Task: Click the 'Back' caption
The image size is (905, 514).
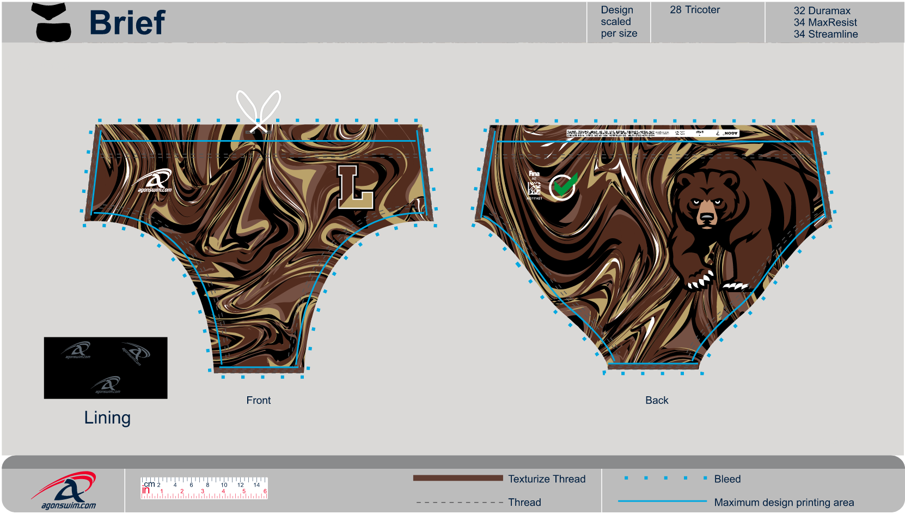Action: 657,401
